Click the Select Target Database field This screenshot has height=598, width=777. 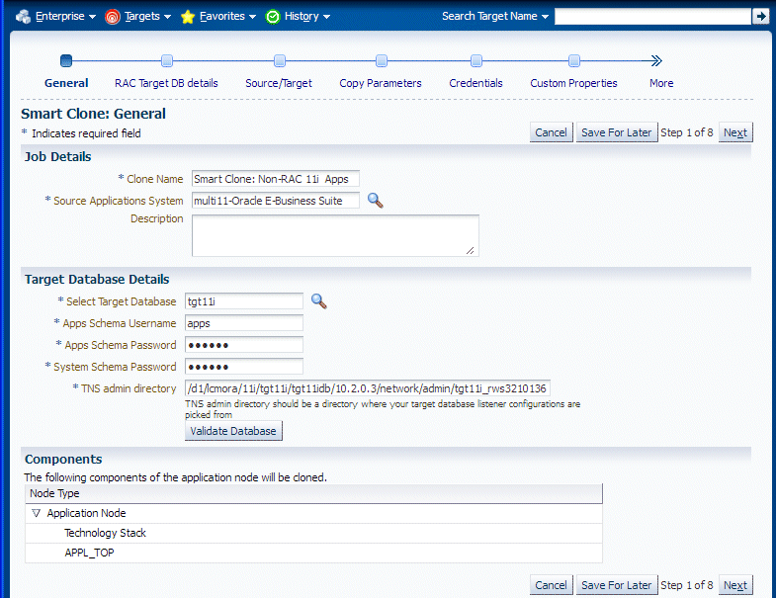pyautogui.click(x=244, y=301)
